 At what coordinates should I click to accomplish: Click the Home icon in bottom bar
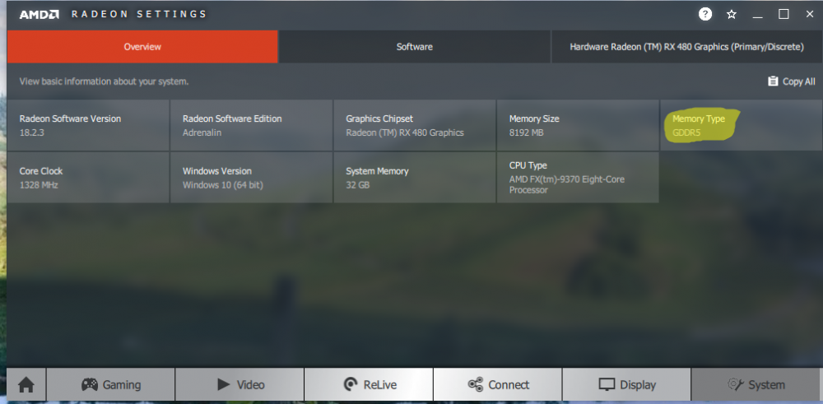click(26, 384)
